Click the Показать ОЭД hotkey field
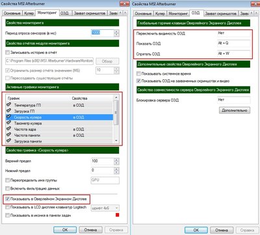This screenshot has width=260, height=235. coord(233,43)
